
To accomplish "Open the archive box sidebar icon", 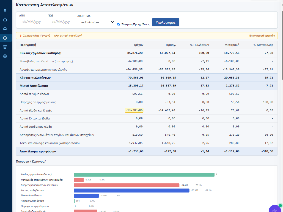I will point(5,47).
